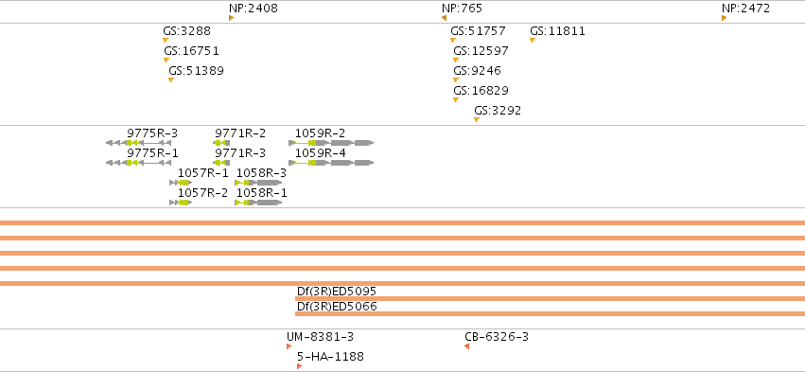Image resolution: width=805 pixels, height=372 pixels.
Task: Select the GS:12597 insertion triangle
Action: [456, 61]
